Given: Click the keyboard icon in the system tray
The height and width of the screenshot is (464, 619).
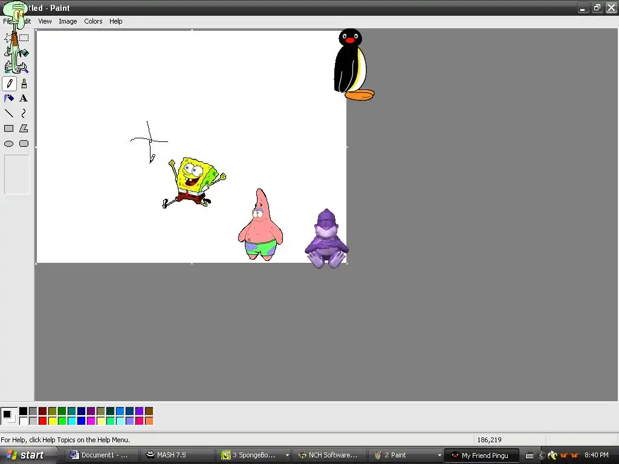Looking at the screenshot, I should [x=530, y=456].
